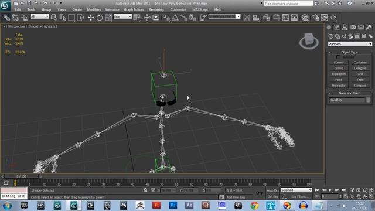
Task: Open the MAXScript menu
Action: (x=200, y=9)
